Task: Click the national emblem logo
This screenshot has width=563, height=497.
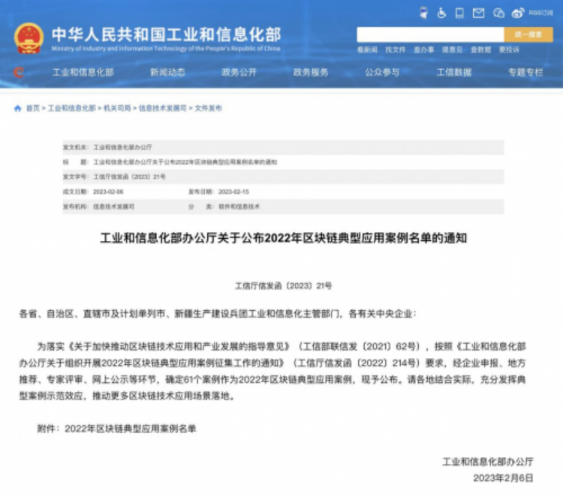Action: (29, 38)
